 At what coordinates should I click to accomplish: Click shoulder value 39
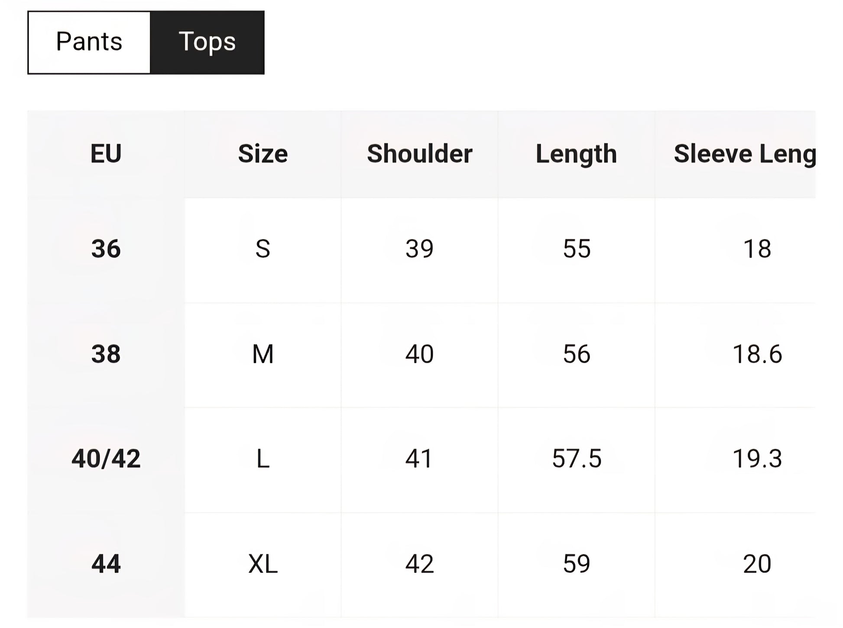click(x=419, y=249)
